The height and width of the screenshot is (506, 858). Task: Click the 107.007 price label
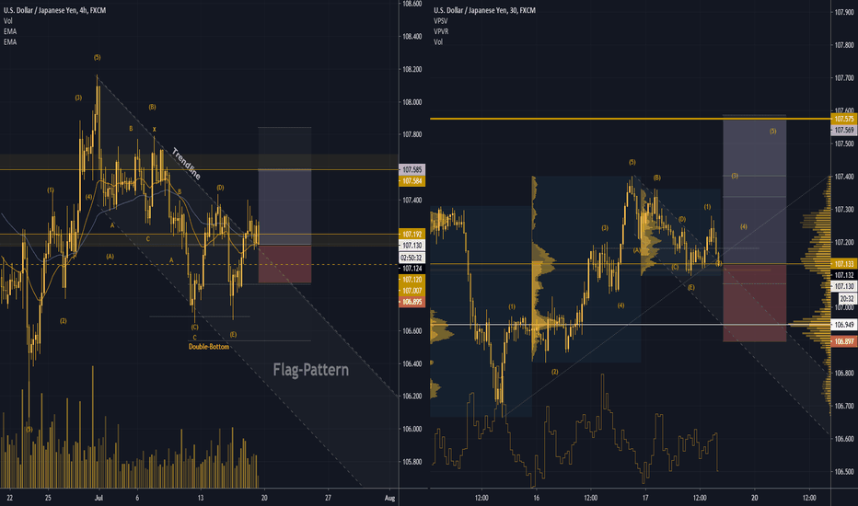(x=412, y=291)
